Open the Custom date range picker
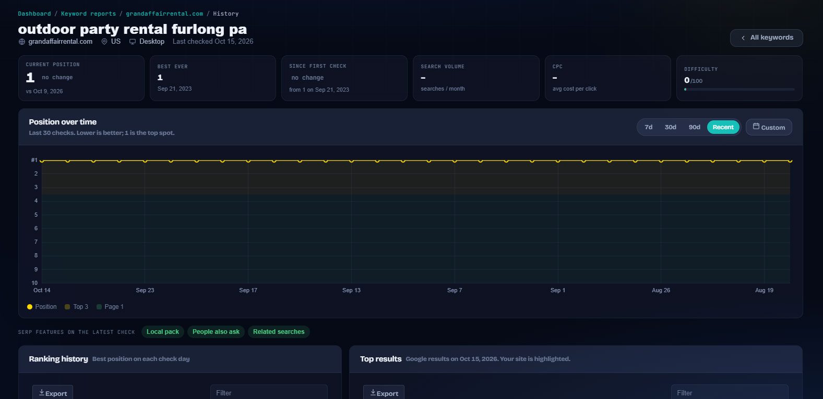 click(x=769, y=127)
